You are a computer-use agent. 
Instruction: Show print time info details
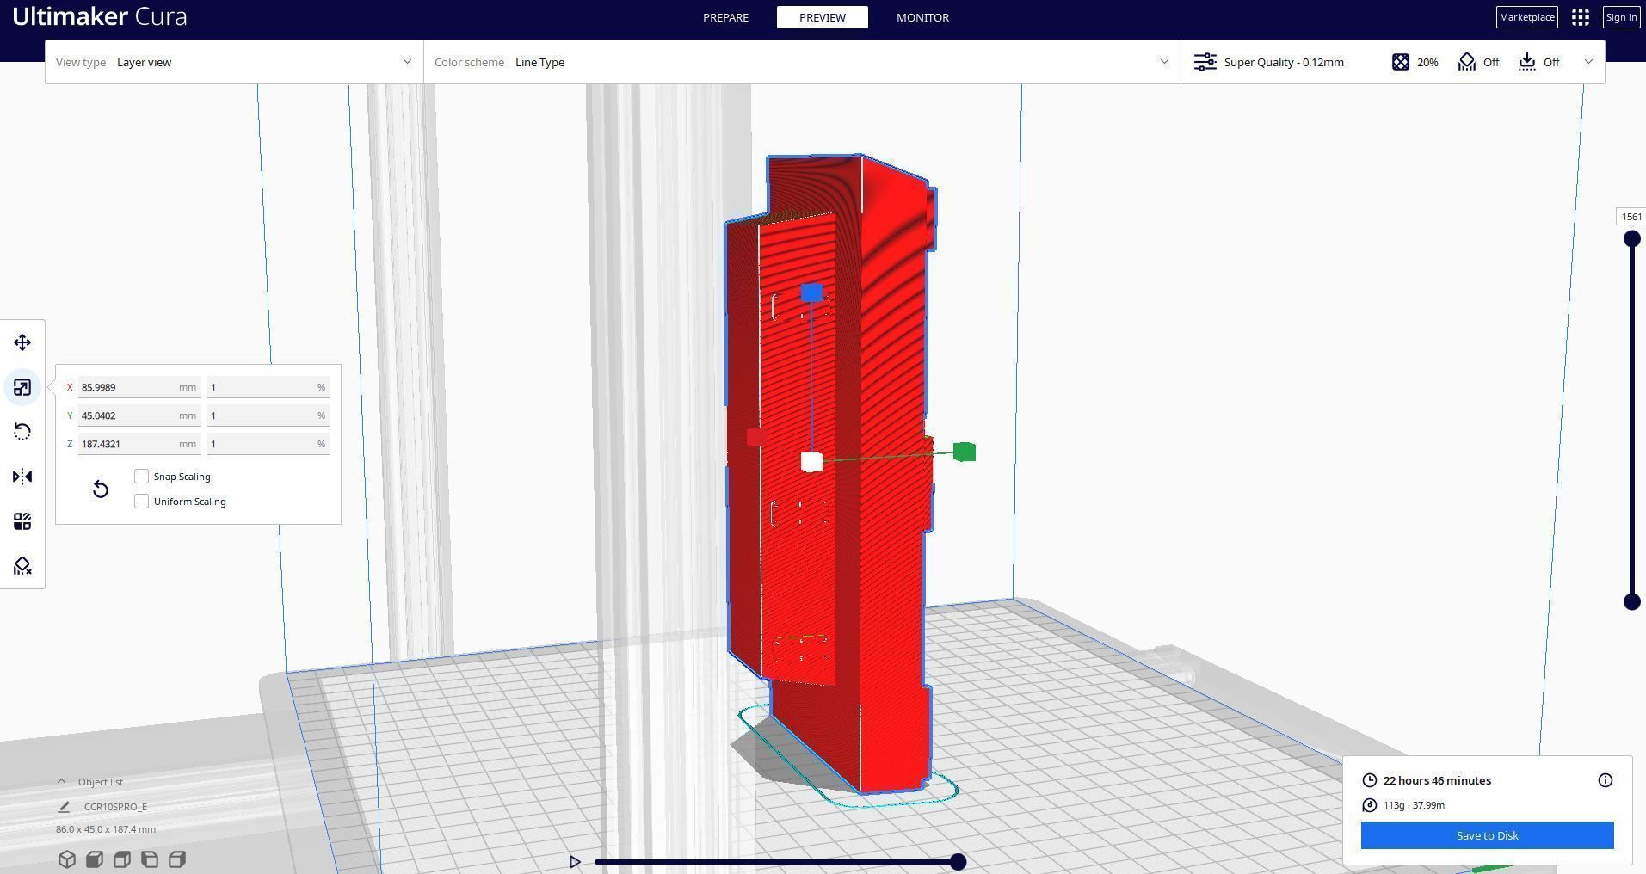tap(1606, 780)
